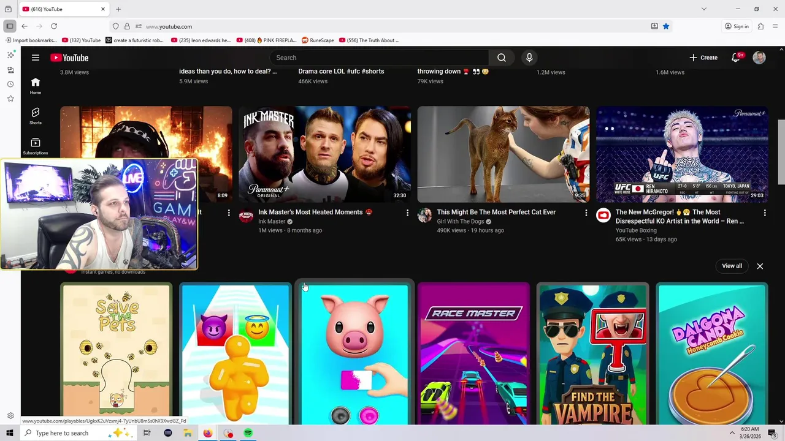Open File Explorer from the taskbar

point(188,433)
